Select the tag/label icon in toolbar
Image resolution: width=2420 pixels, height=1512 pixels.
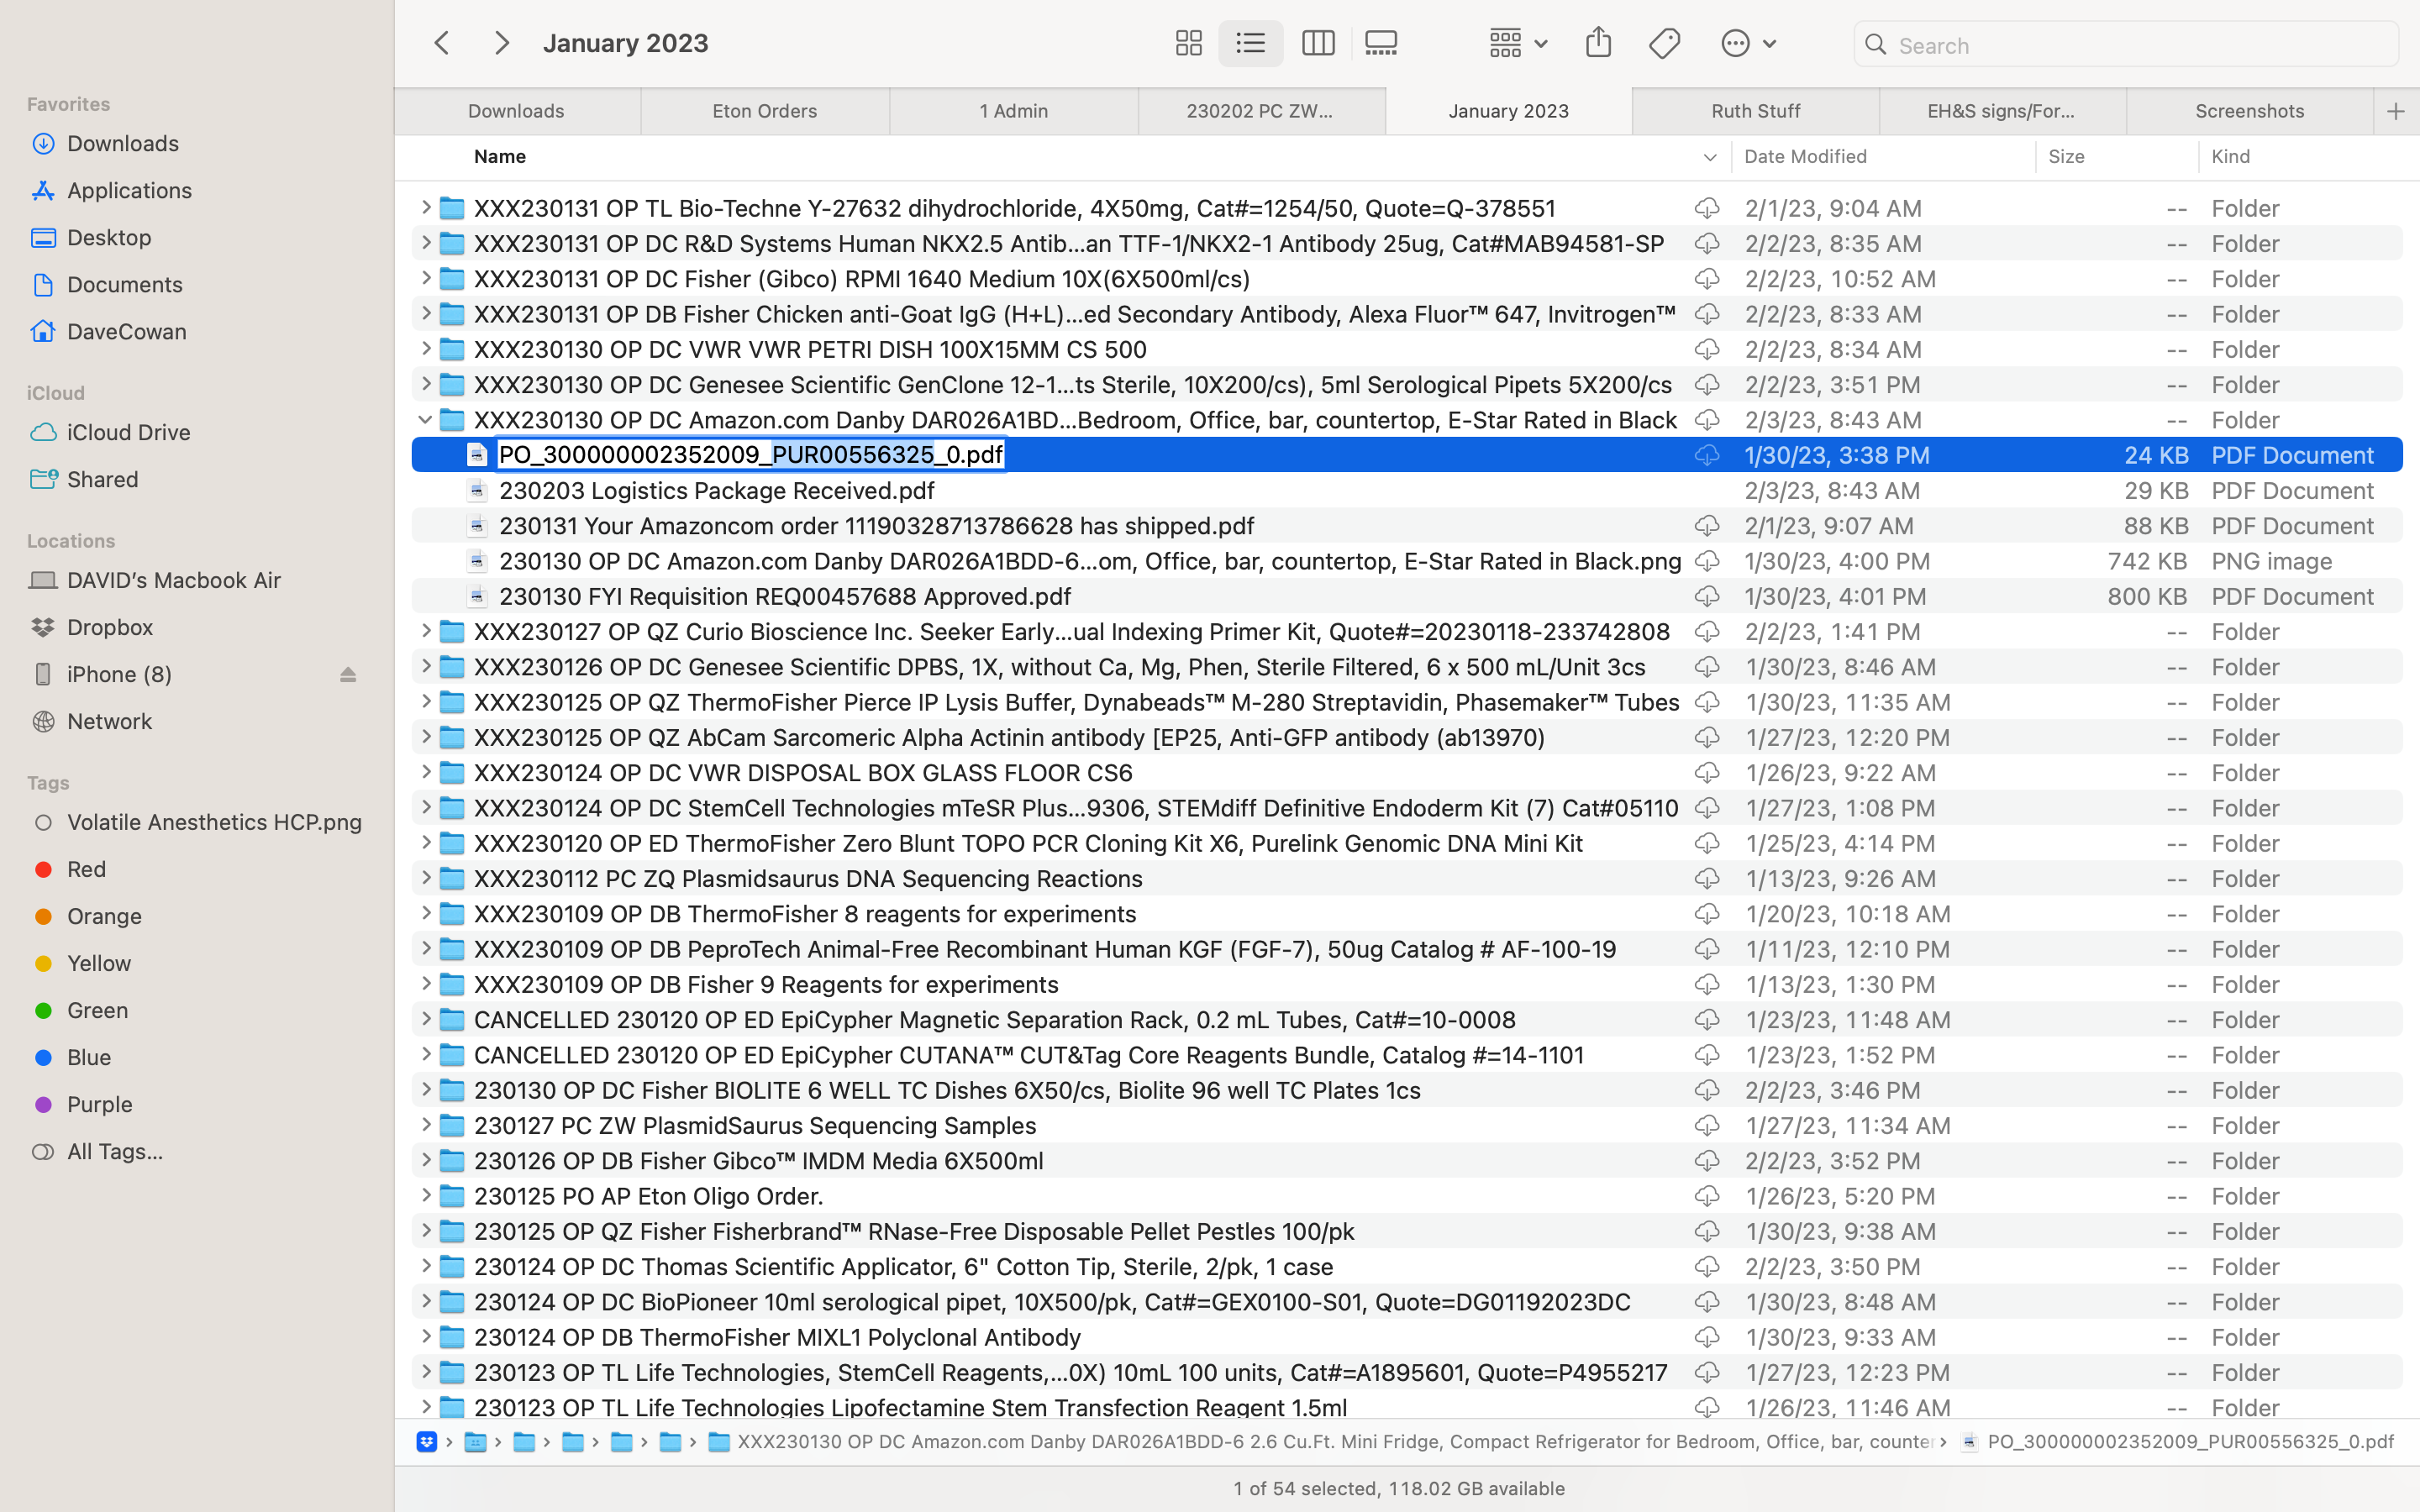tap(1665, 44)
